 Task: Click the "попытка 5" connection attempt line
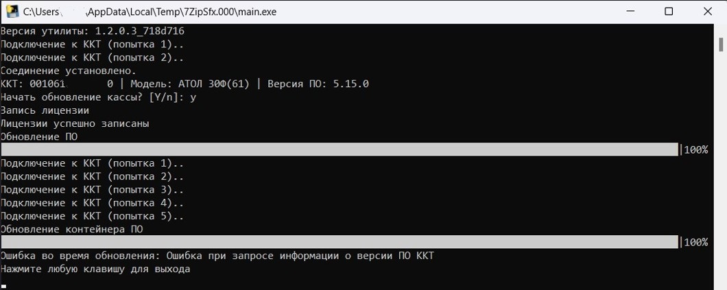(x=92, y=216)
